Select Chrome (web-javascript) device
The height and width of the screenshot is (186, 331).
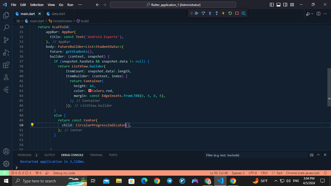click(303, 173)
